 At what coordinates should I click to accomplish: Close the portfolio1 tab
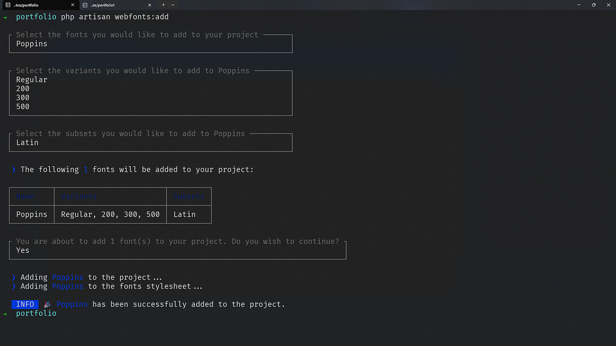[x=149, y=5]
